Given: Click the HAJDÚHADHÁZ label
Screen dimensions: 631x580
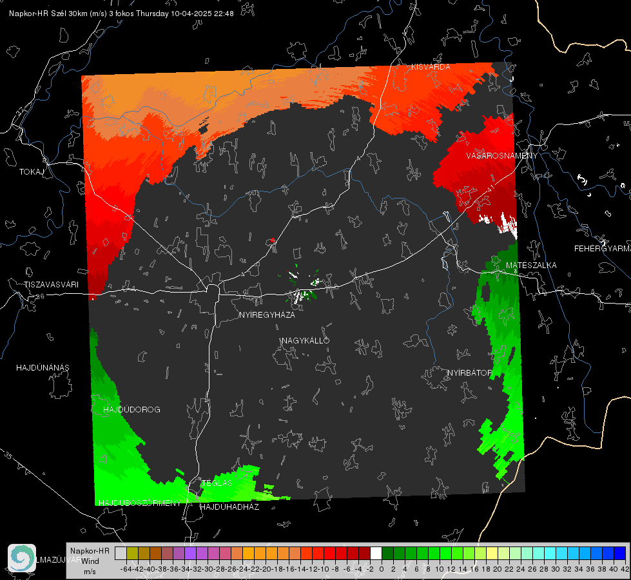Looking at the screenshot, I should [x=229, y=507].
